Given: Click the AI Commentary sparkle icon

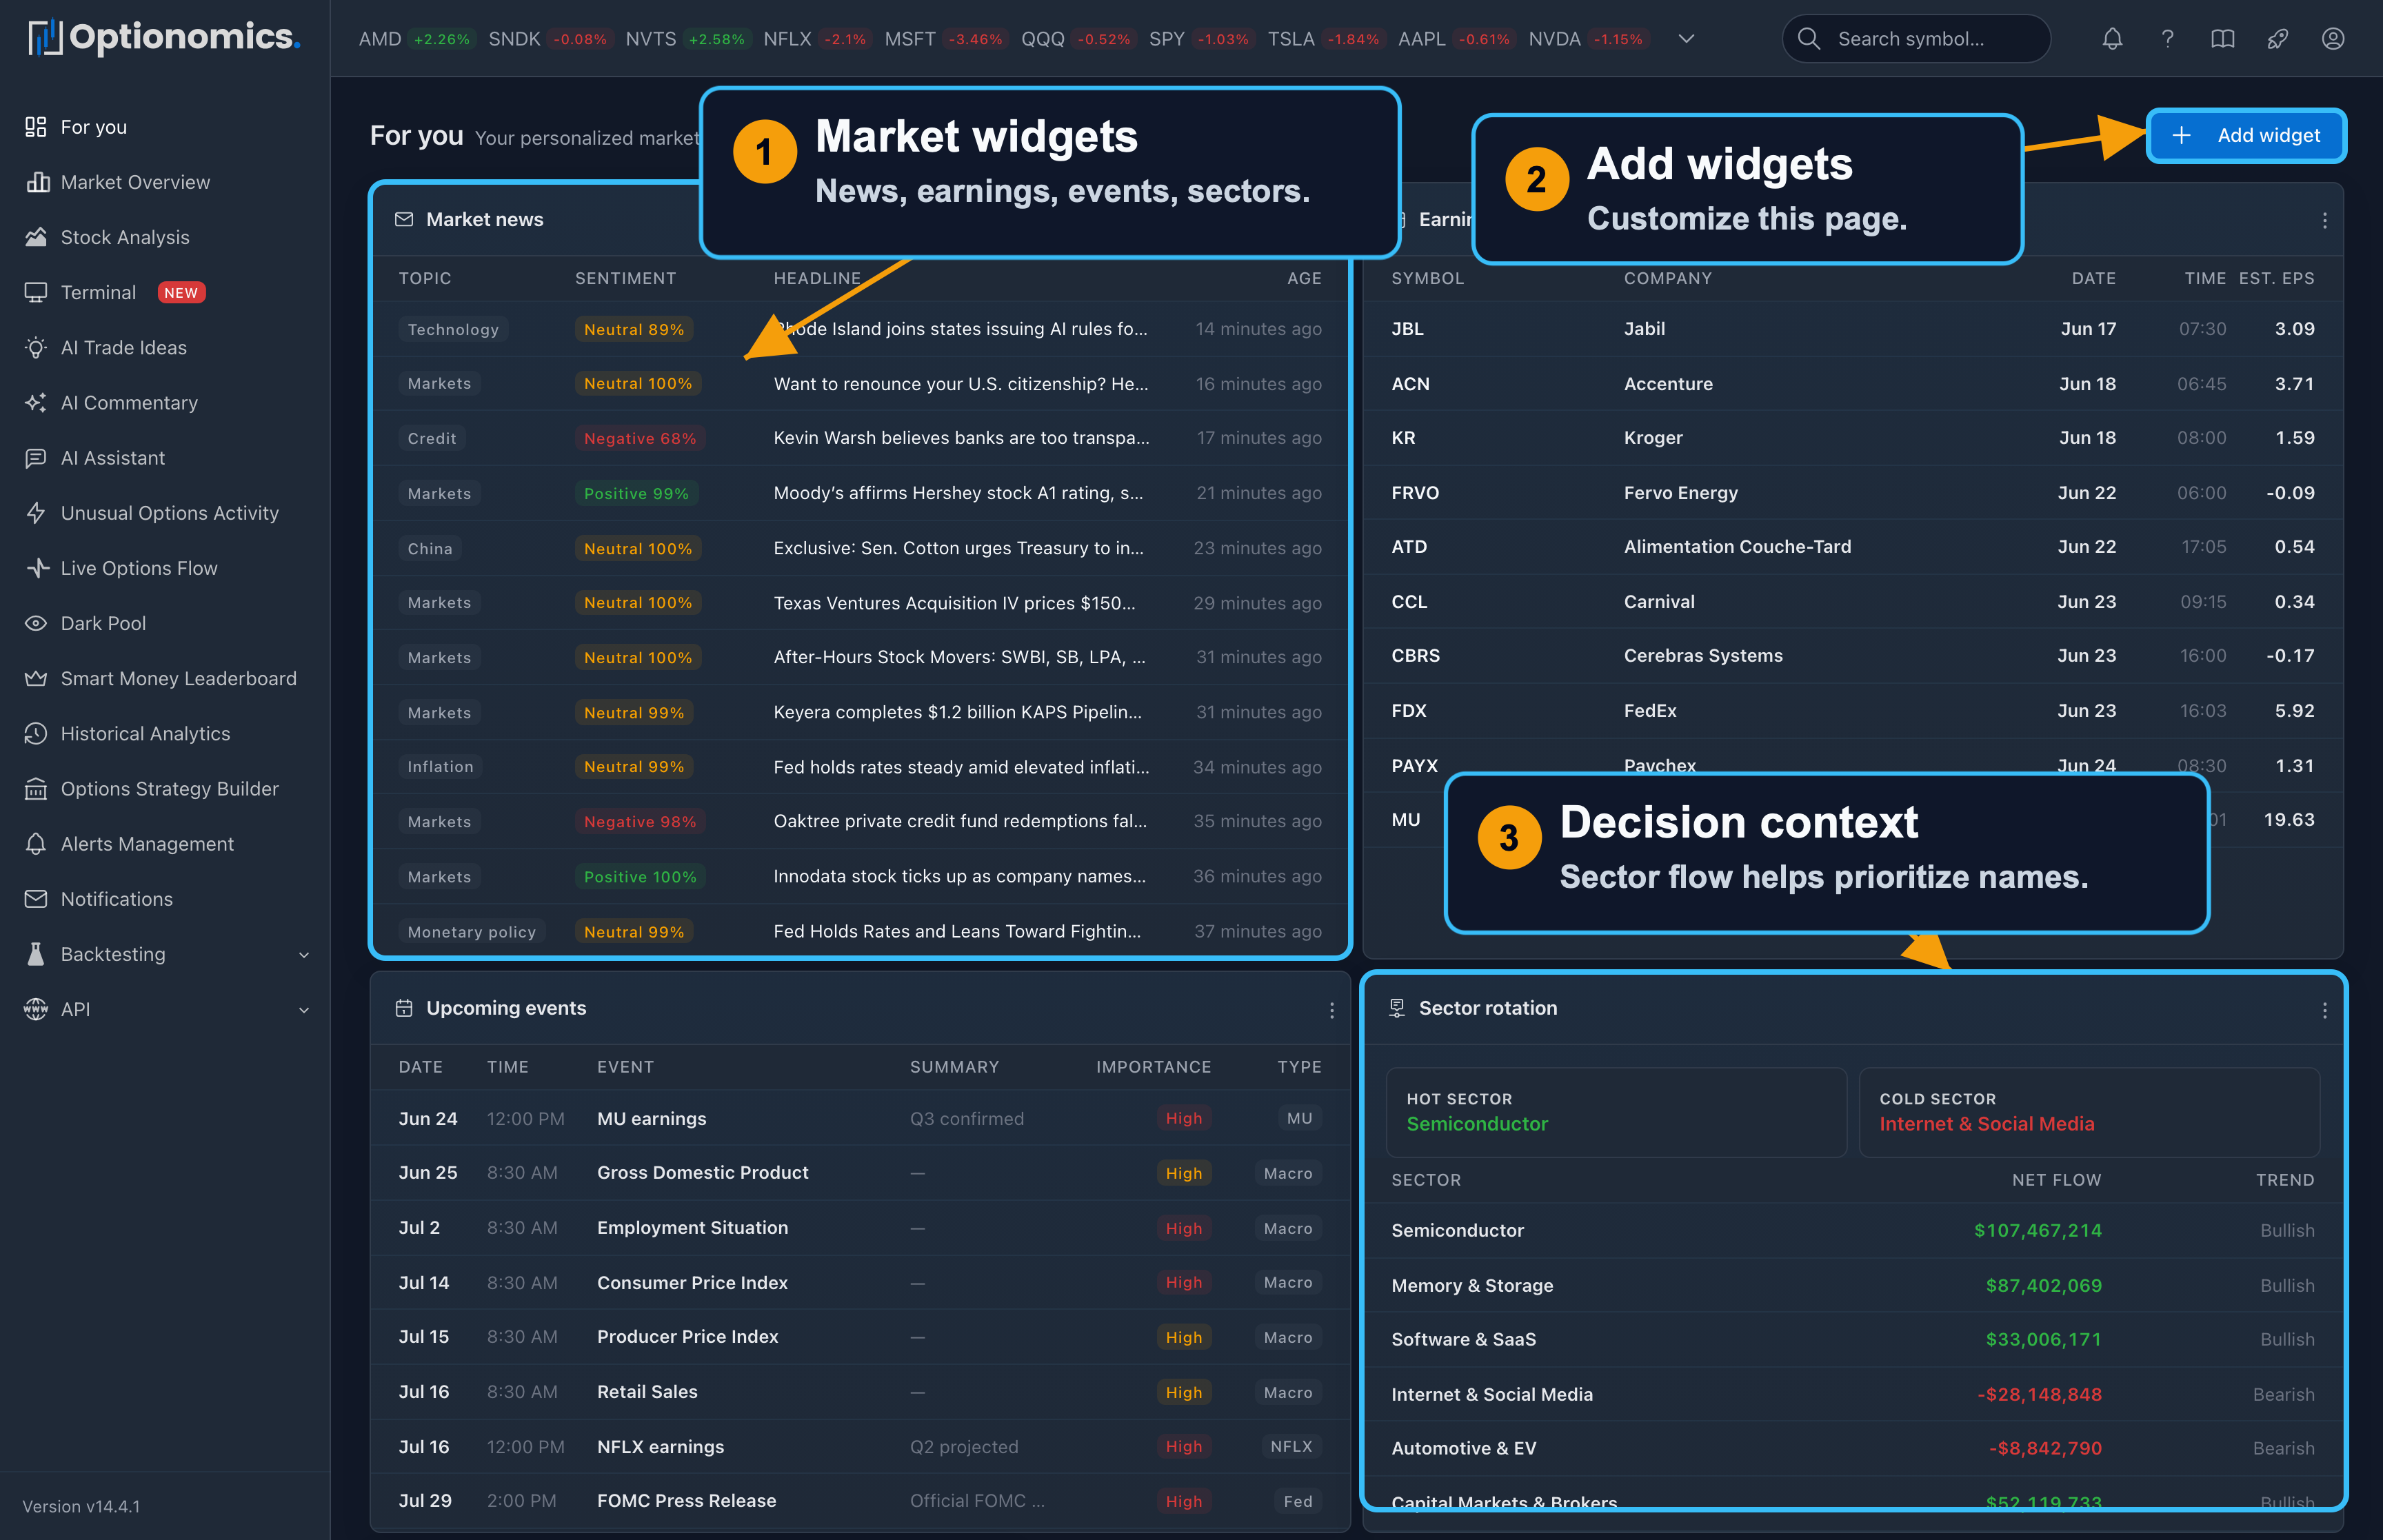Looking at the screenshot, I should 36,403.
